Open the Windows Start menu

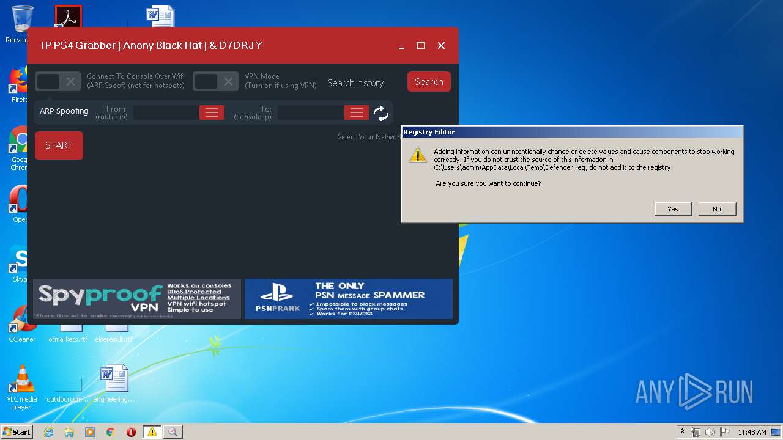[x=17, y=431]
